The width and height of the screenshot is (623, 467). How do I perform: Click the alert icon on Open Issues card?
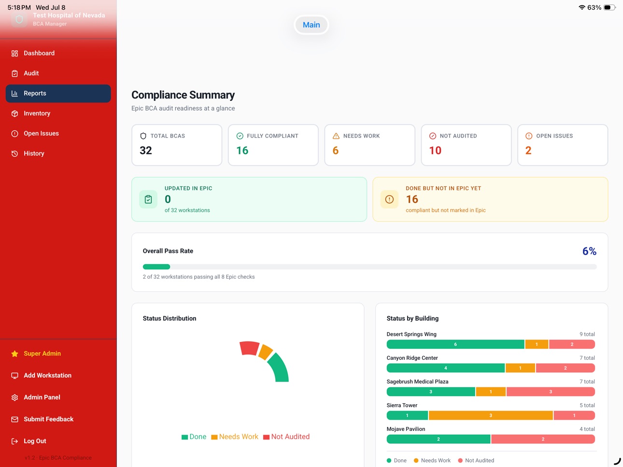529,136
